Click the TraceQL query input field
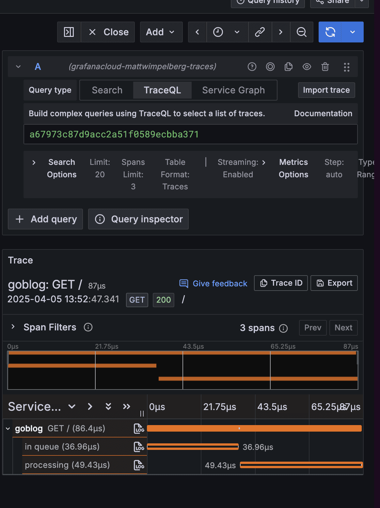 190,134
